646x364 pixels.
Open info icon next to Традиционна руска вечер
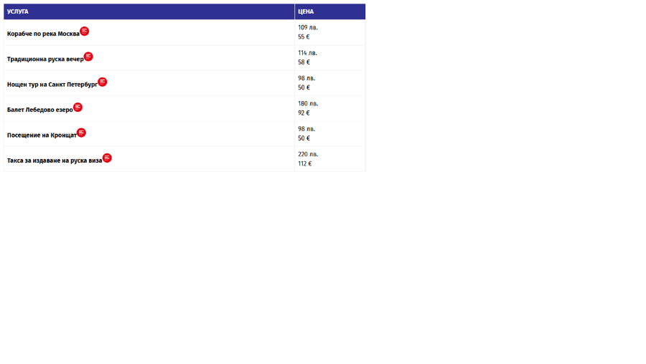88,57
